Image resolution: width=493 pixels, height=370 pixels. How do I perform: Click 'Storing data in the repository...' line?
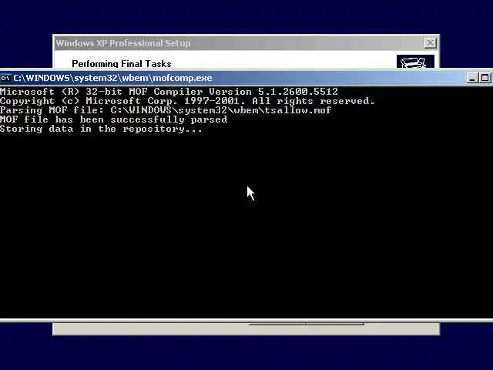click(101, 129)
